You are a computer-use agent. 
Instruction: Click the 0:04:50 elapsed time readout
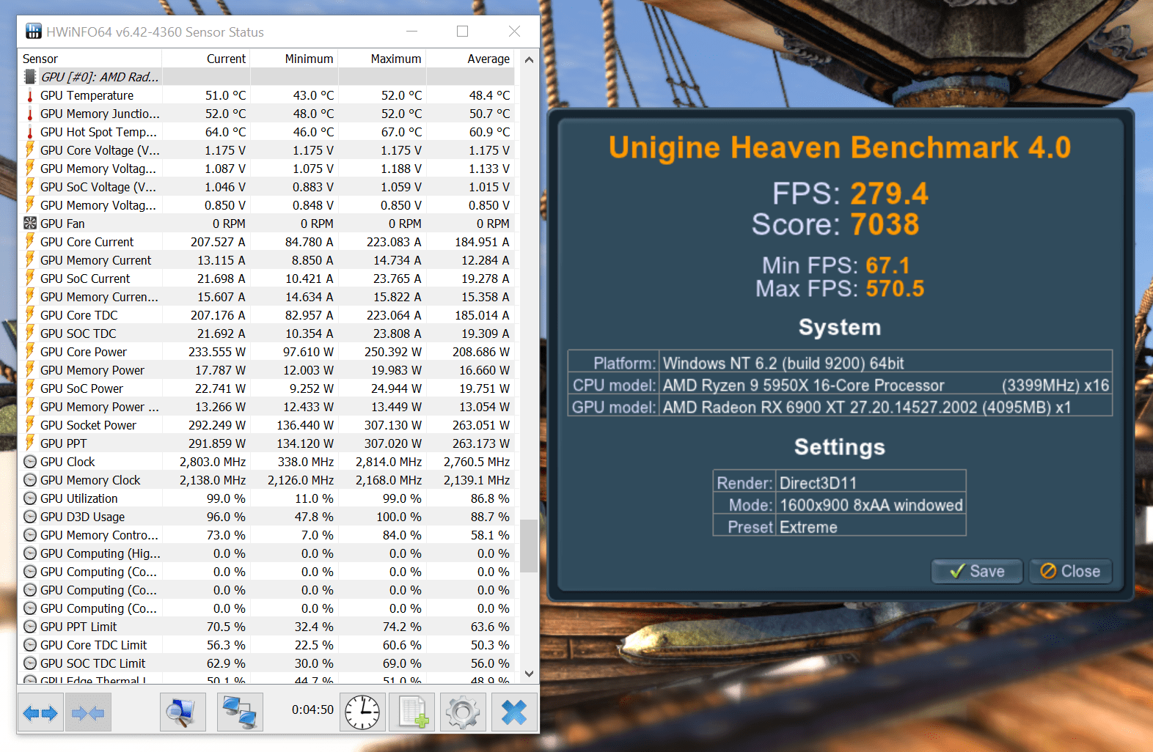tap(312, 709)
